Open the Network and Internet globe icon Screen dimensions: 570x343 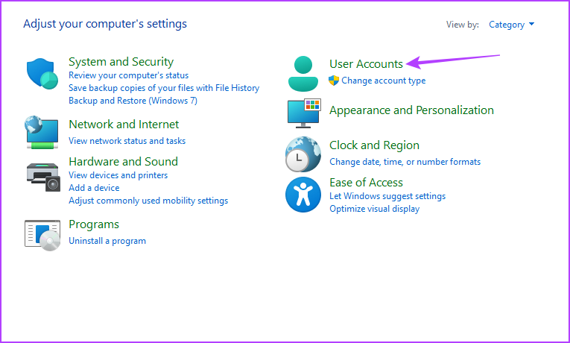point(42,132)
